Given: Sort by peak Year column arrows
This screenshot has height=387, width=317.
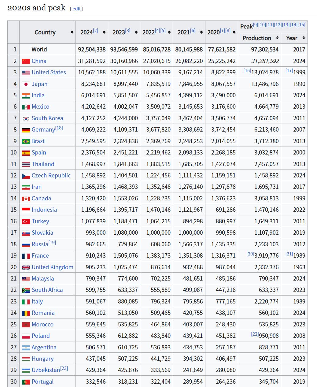Looking at the screenshot, I should click(304, 38).
